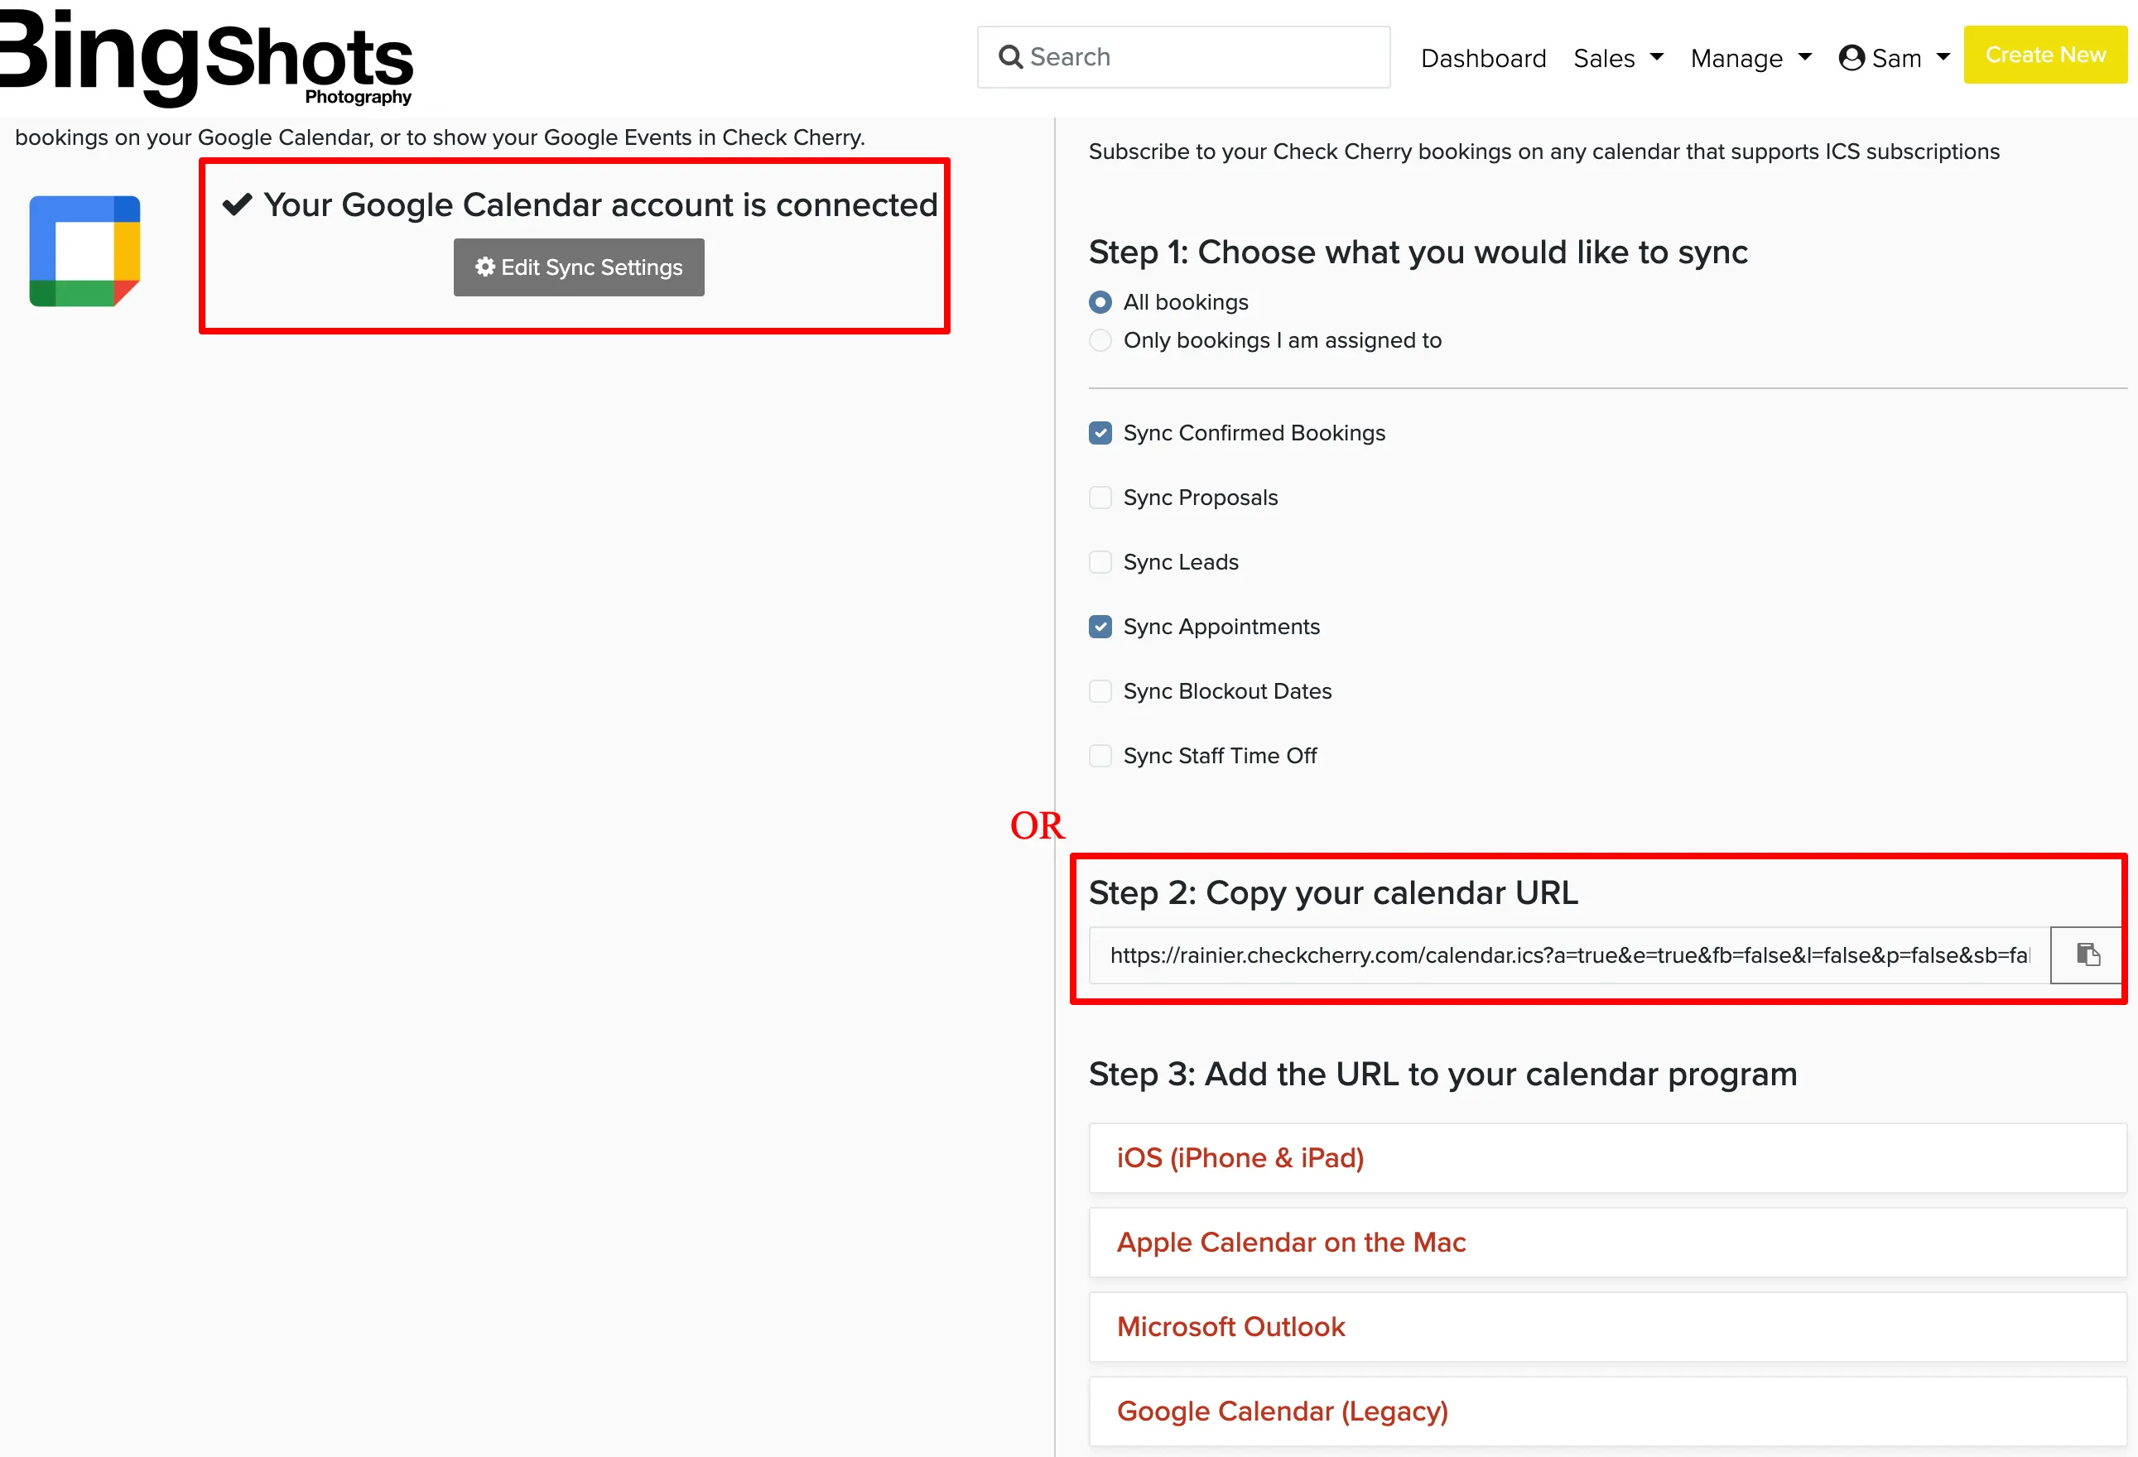Select the All bookings radio option
Screen dimensions: 2138x1457
tap(1100, 301)
